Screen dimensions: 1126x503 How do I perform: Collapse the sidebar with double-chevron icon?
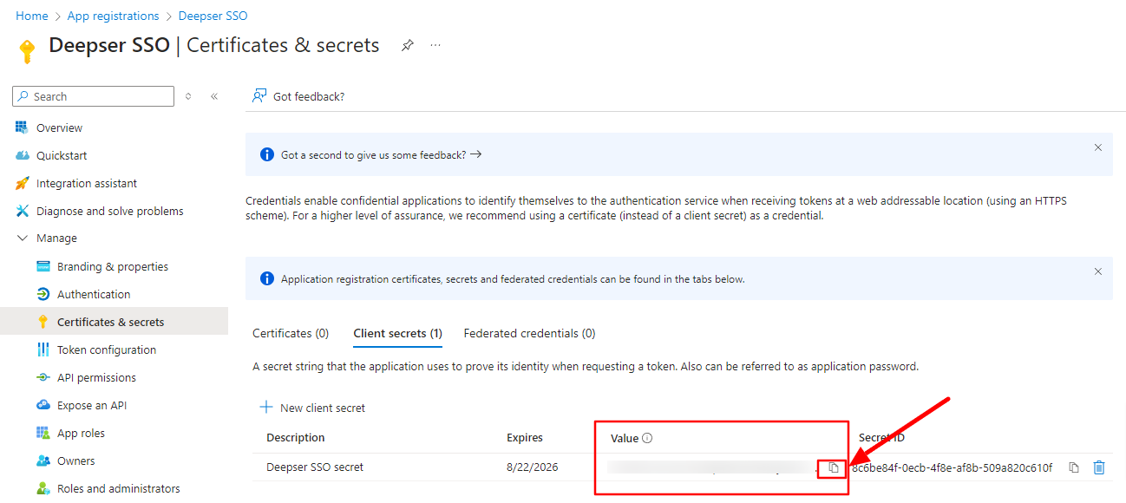pos(214,96)
